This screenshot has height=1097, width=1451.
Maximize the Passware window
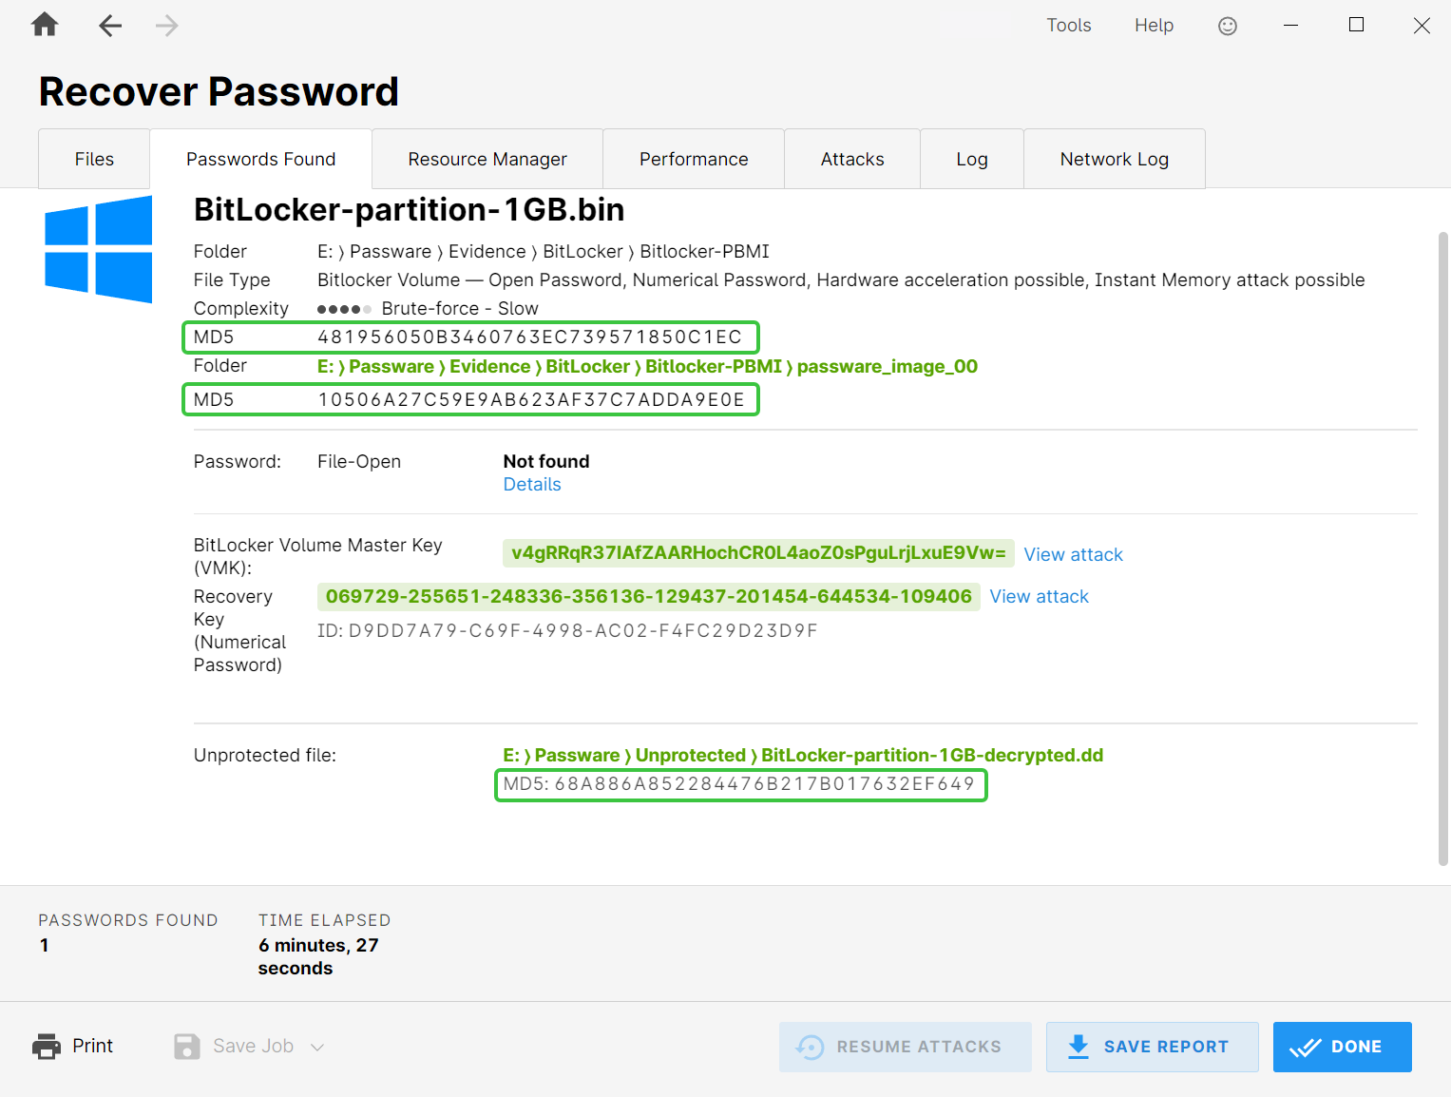point(1357,25)
